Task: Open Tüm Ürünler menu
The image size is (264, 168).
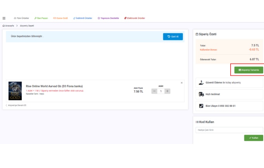Action: click(x=22, y=18)
